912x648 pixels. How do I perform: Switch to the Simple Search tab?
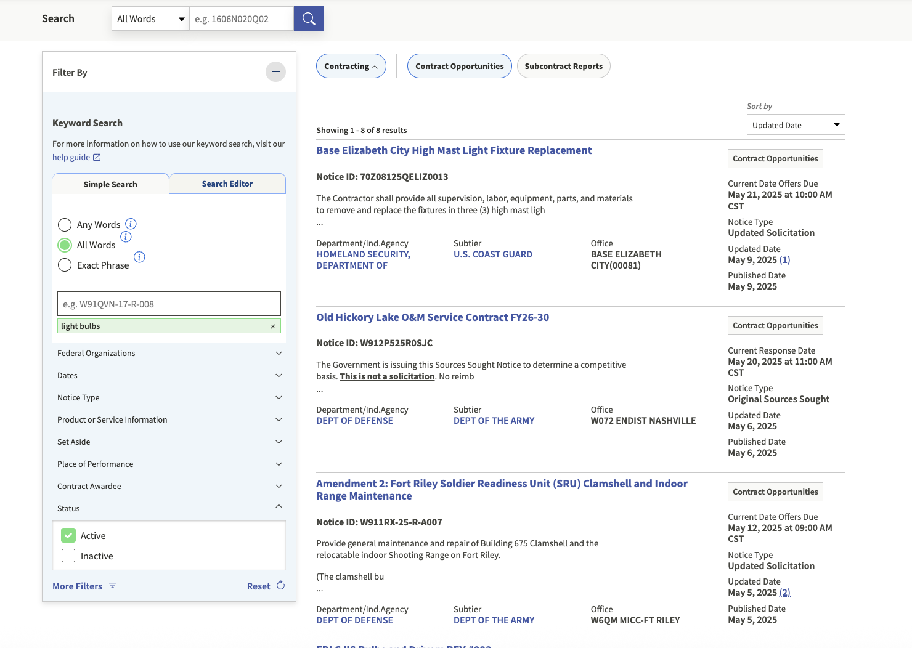pyautogui.click(x=110, y=184)
